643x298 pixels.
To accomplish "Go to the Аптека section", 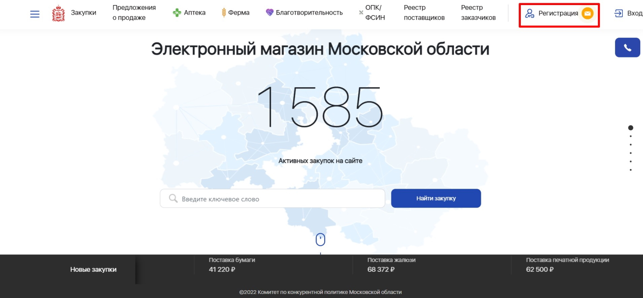I will pyautogui.click(x=195, y=13).
